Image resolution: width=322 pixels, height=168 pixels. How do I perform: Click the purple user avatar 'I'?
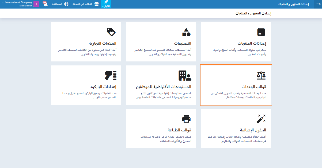click(36, 4)
